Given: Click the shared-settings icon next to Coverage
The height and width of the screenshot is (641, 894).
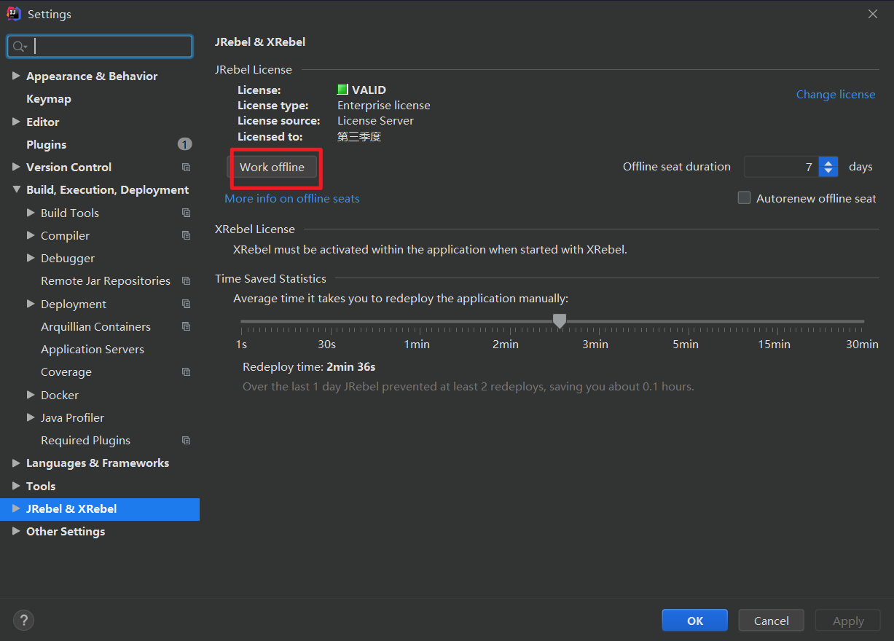Looking at the screenshot, I should tap(184, 371).
